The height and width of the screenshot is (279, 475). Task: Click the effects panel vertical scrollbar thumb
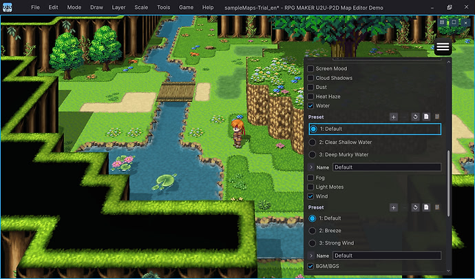pos(449,183)
